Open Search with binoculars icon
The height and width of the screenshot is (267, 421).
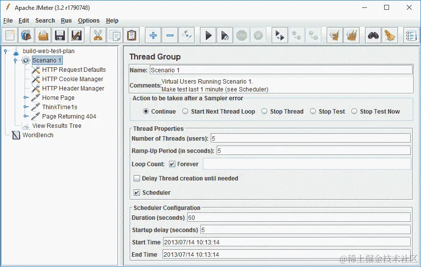pos(373,35)
